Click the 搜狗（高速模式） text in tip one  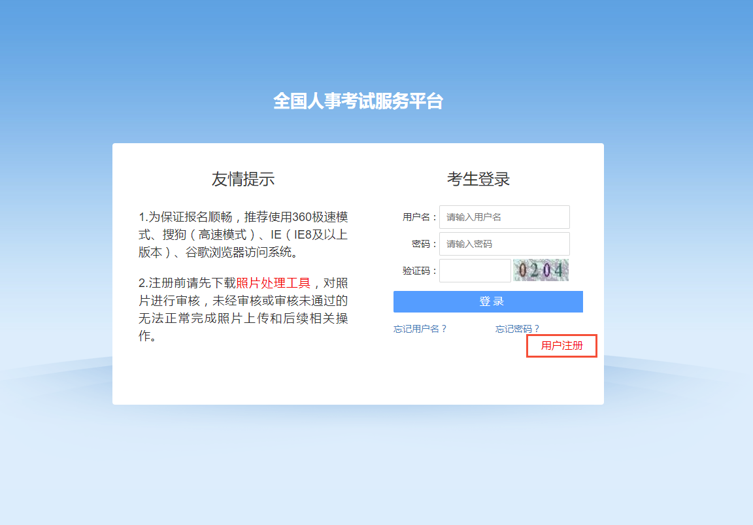pyautogui.click(x=204, y=235)
